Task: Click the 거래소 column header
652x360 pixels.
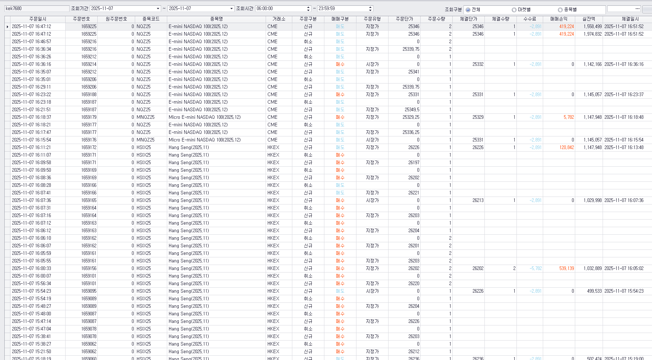Action: (279, 19)
